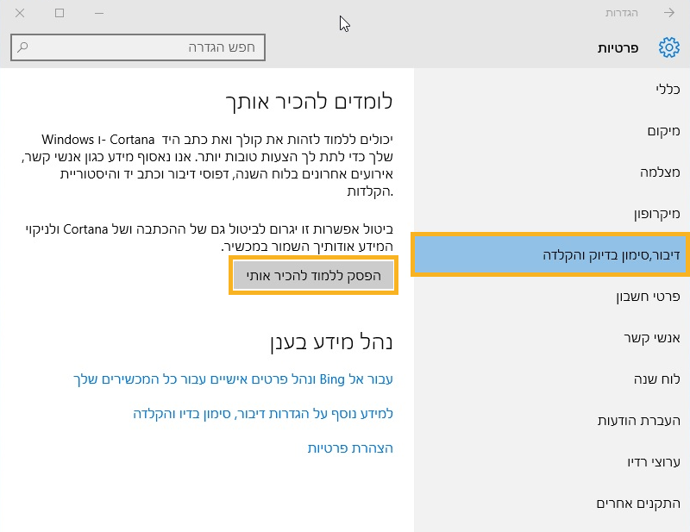Viewport: 690px width, 532px height.
Task: Click the Settings gear icon beside פרטיות
Action: [668, 48]
